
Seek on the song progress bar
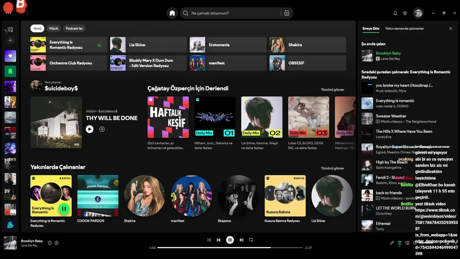pyautogui.click(x=230, y=247)
